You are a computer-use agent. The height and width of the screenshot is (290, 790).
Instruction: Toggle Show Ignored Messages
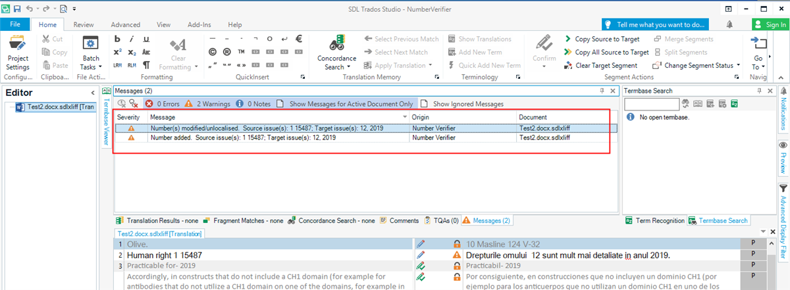461,104
